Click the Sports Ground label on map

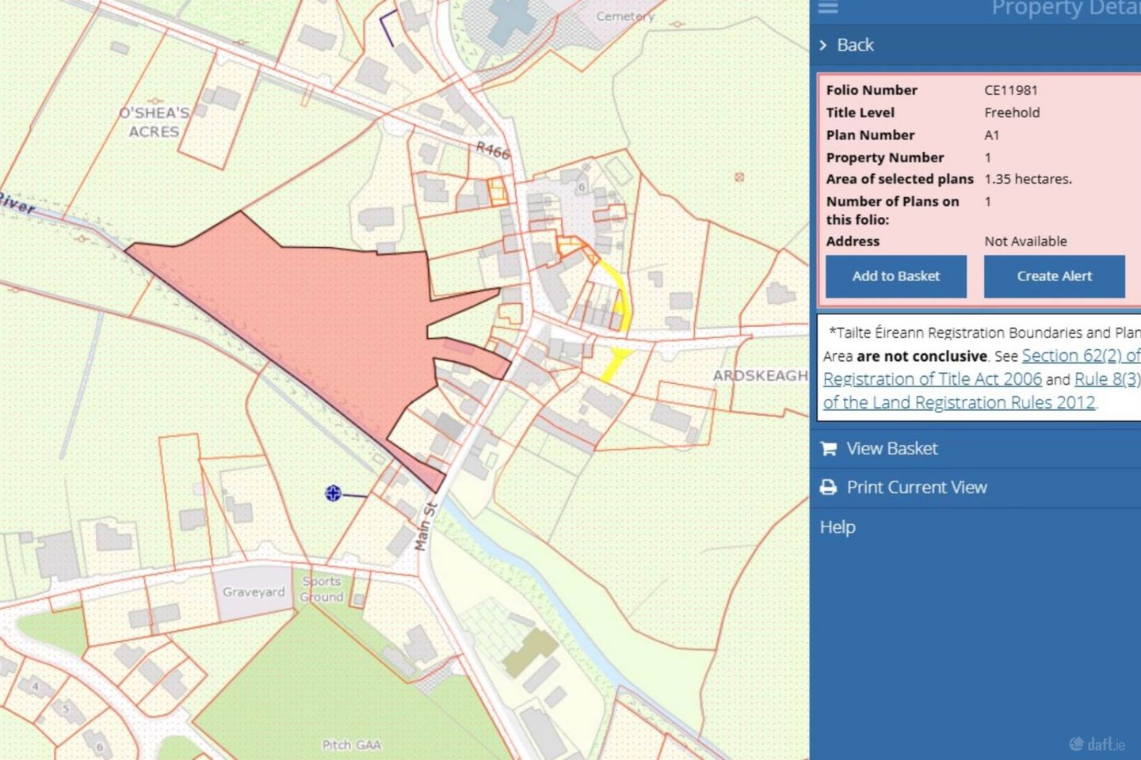click(322, 589)
